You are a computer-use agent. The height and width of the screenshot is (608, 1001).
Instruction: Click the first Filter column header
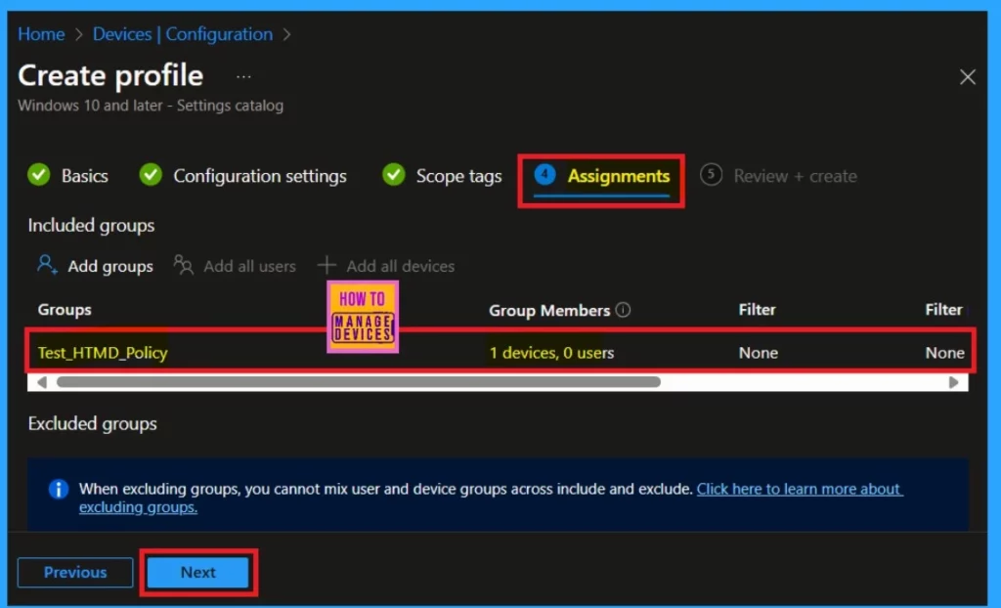(x=758, y=310)
